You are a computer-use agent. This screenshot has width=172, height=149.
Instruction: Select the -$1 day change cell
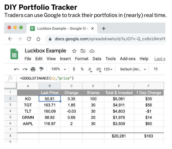[149, 111]
